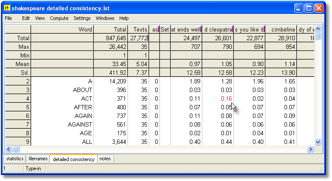Click the Texts column header
This screenshot has height=181, width=332.
click(x=139, y=29)
